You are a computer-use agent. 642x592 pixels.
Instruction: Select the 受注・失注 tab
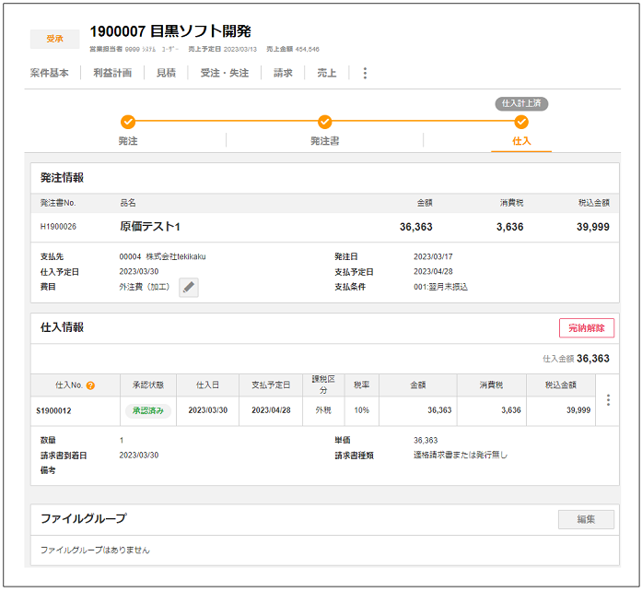(x=225, y=73)
